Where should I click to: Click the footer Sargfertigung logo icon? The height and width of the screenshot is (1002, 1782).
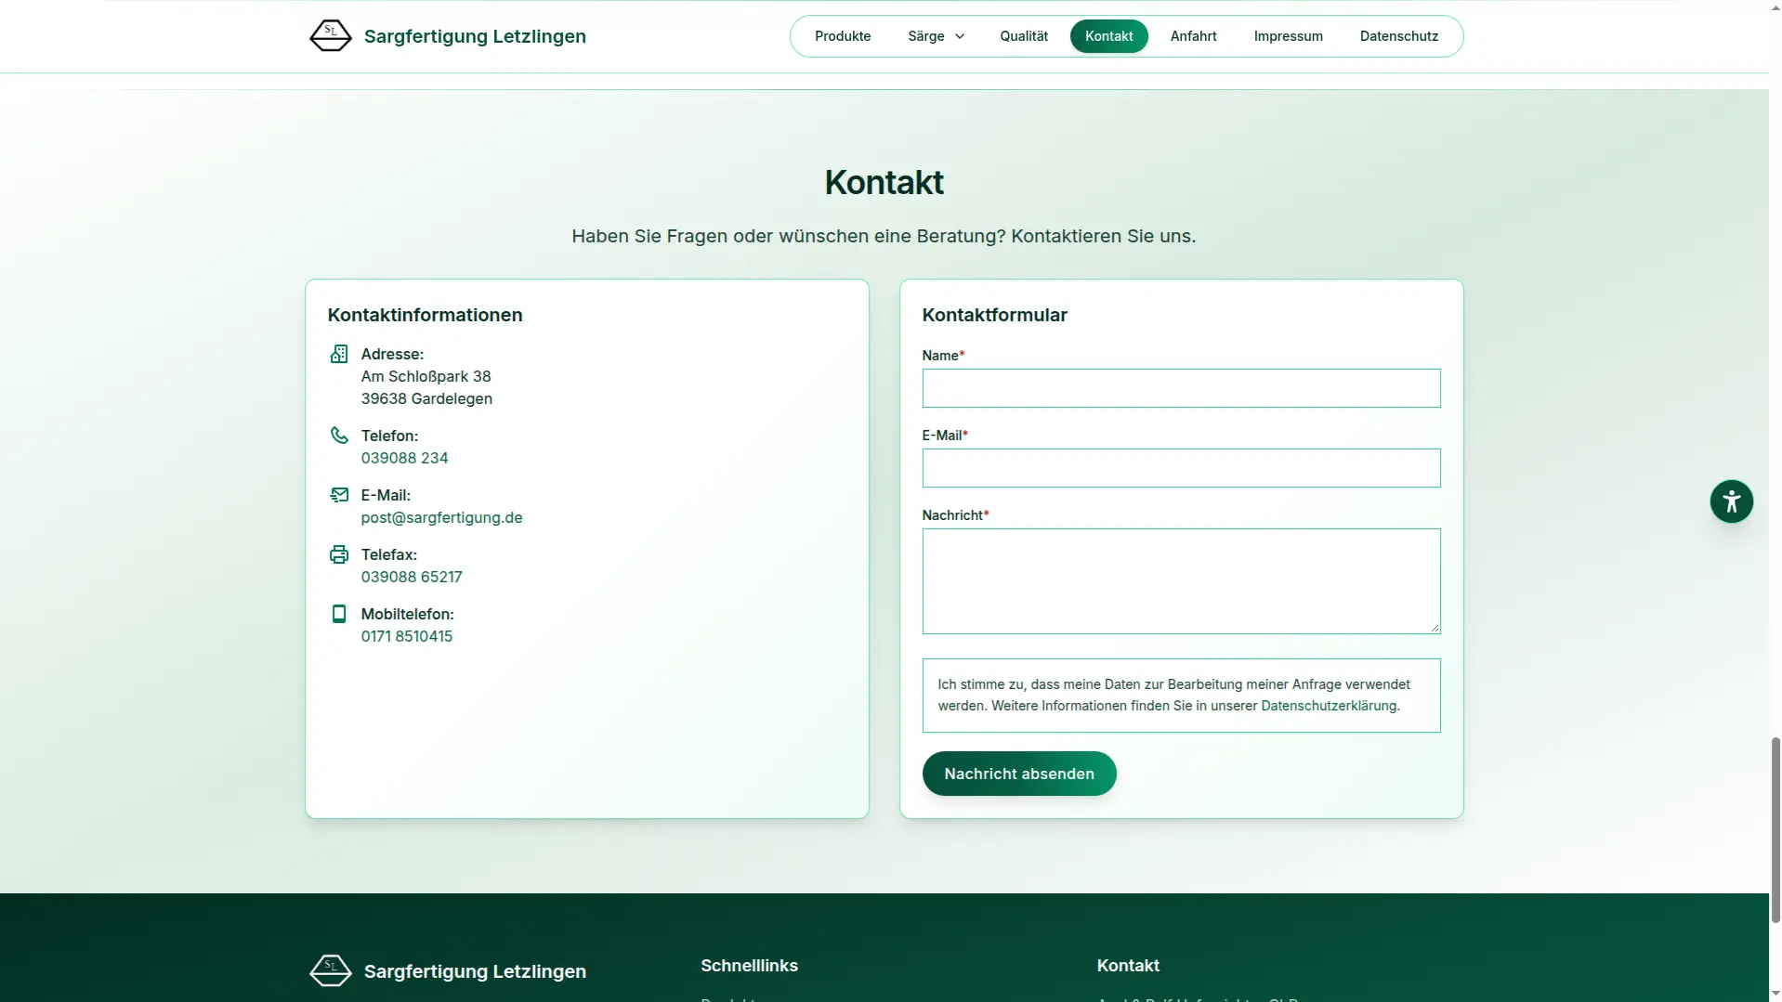click(330, 970)
